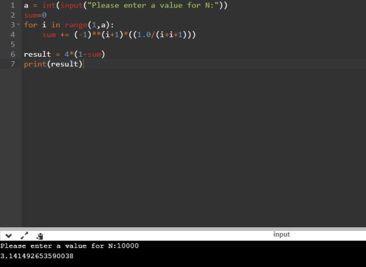Expand console to fullscreen with diagonal arrows
The image size is (366, 267).
tap(24, 235)
